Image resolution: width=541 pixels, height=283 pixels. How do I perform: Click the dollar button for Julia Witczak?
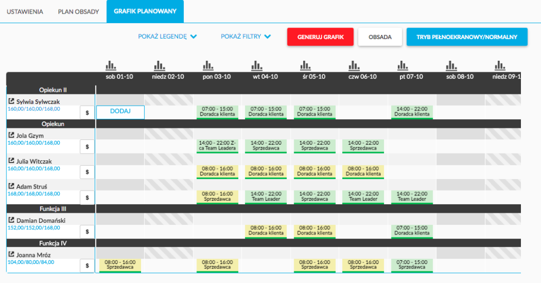pos(87,172)
